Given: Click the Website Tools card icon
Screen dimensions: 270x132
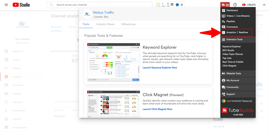Looking at the screenshot, I should [224, 74].
